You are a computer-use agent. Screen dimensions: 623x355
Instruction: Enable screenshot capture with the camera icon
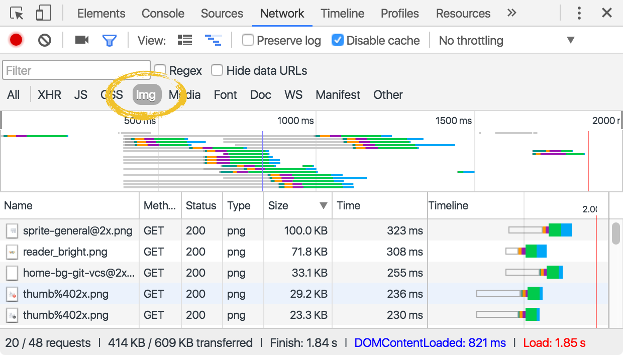click(x=81, y=40)
